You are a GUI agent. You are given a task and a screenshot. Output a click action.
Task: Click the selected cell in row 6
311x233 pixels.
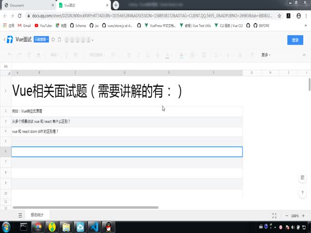(x=127, y=152)
